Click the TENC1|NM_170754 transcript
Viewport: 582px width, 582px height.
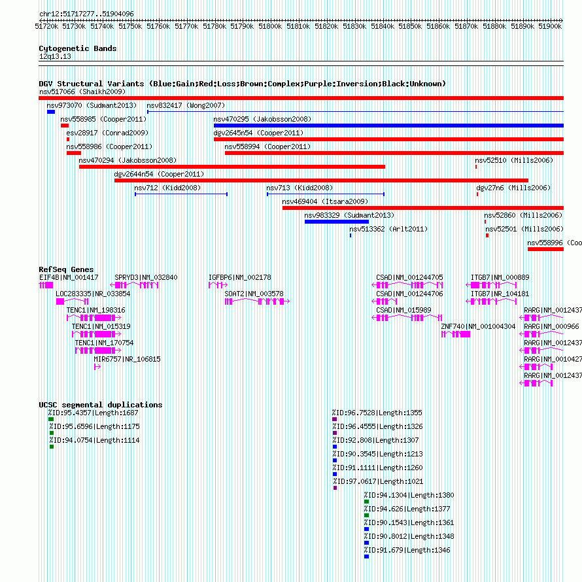[x=98, y=351]
